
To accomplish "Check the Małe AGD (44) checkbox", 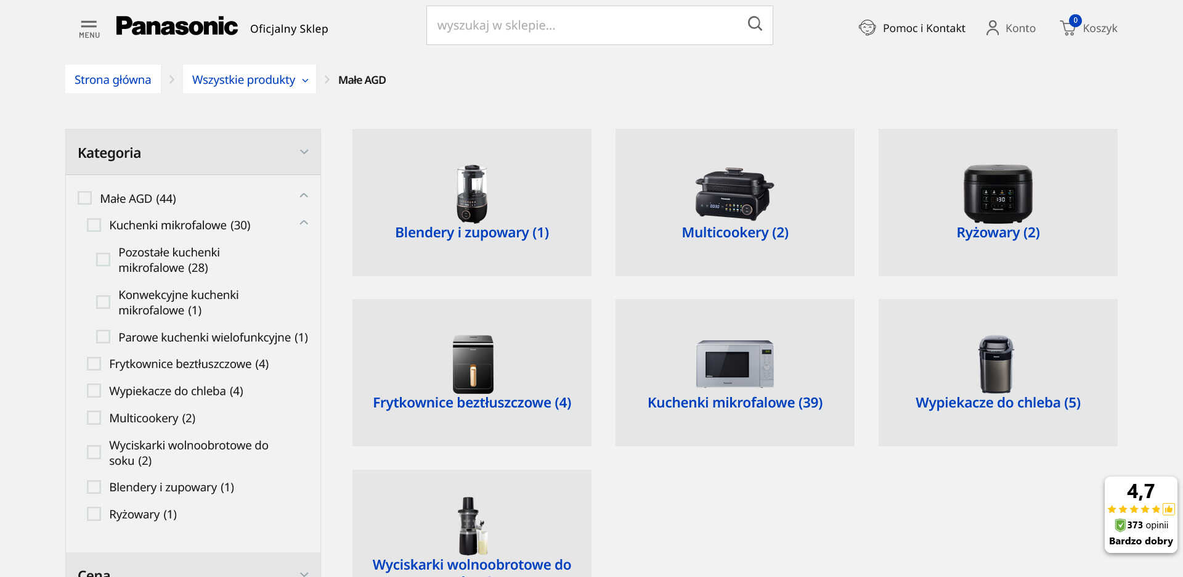I will (85, 198).
